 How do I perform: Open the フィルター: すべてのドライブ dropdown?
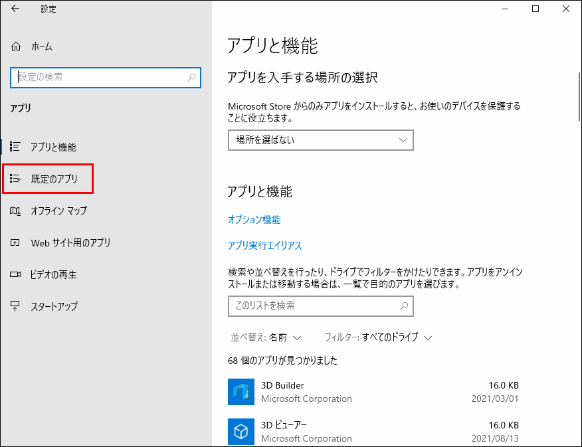pos(378,337)
